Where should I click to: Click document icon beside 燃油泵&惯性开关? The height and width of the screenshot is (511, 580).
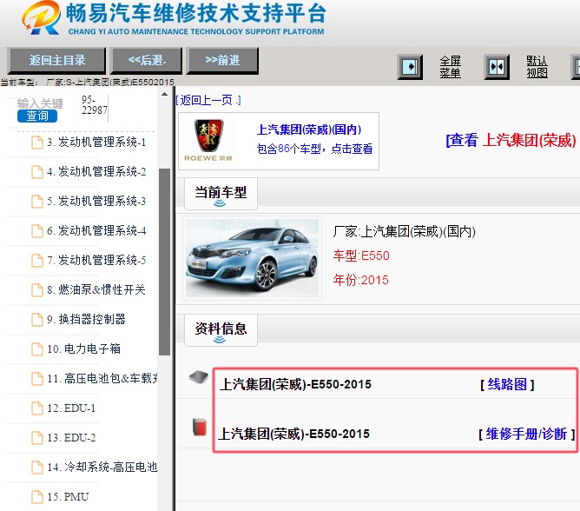[37, 290]
